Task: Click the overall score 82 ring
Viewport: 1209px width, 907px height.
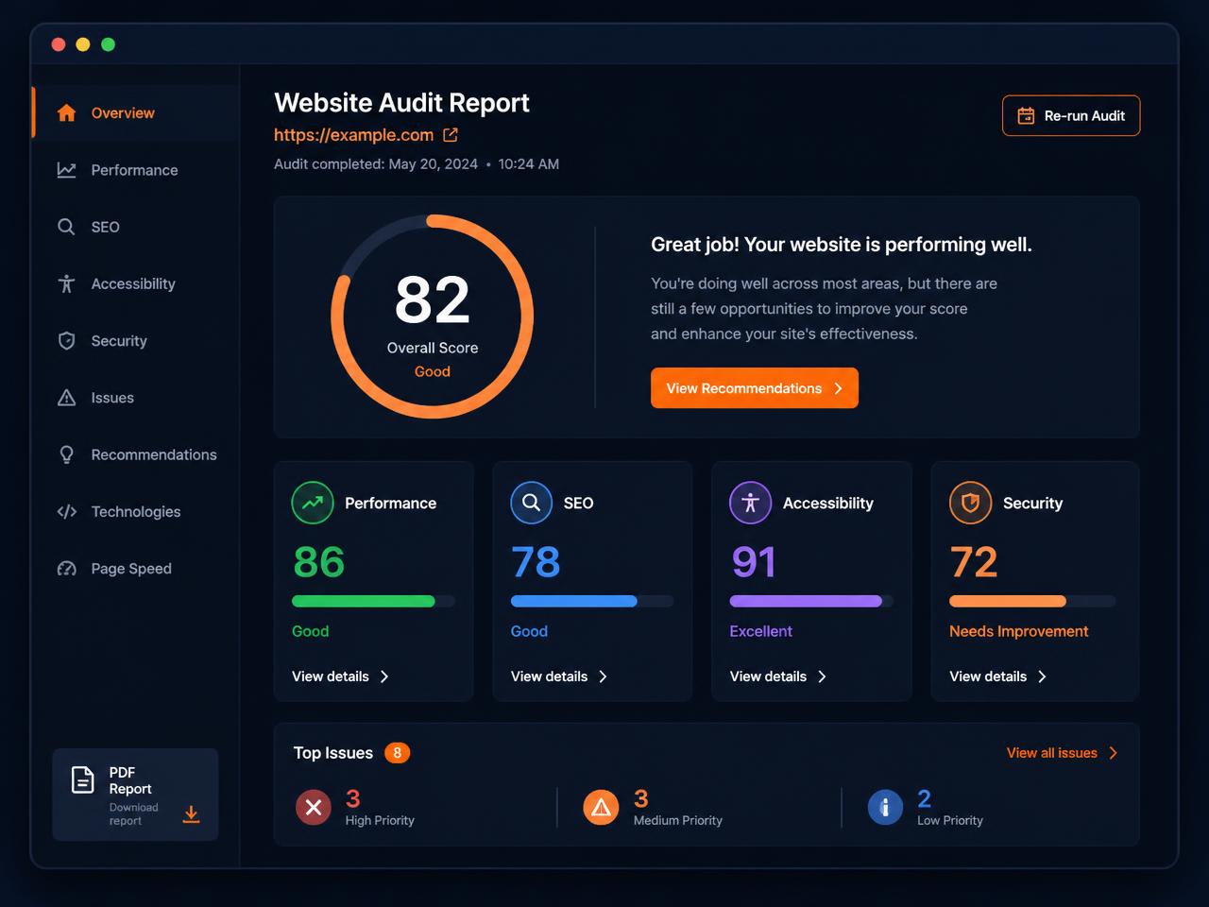Action: click(433, 317)
